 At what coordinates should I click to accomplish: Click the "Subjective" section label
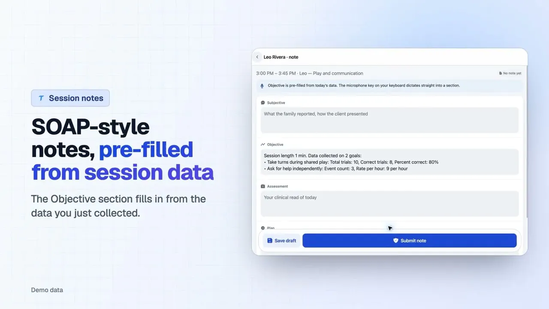pos(276,103)
